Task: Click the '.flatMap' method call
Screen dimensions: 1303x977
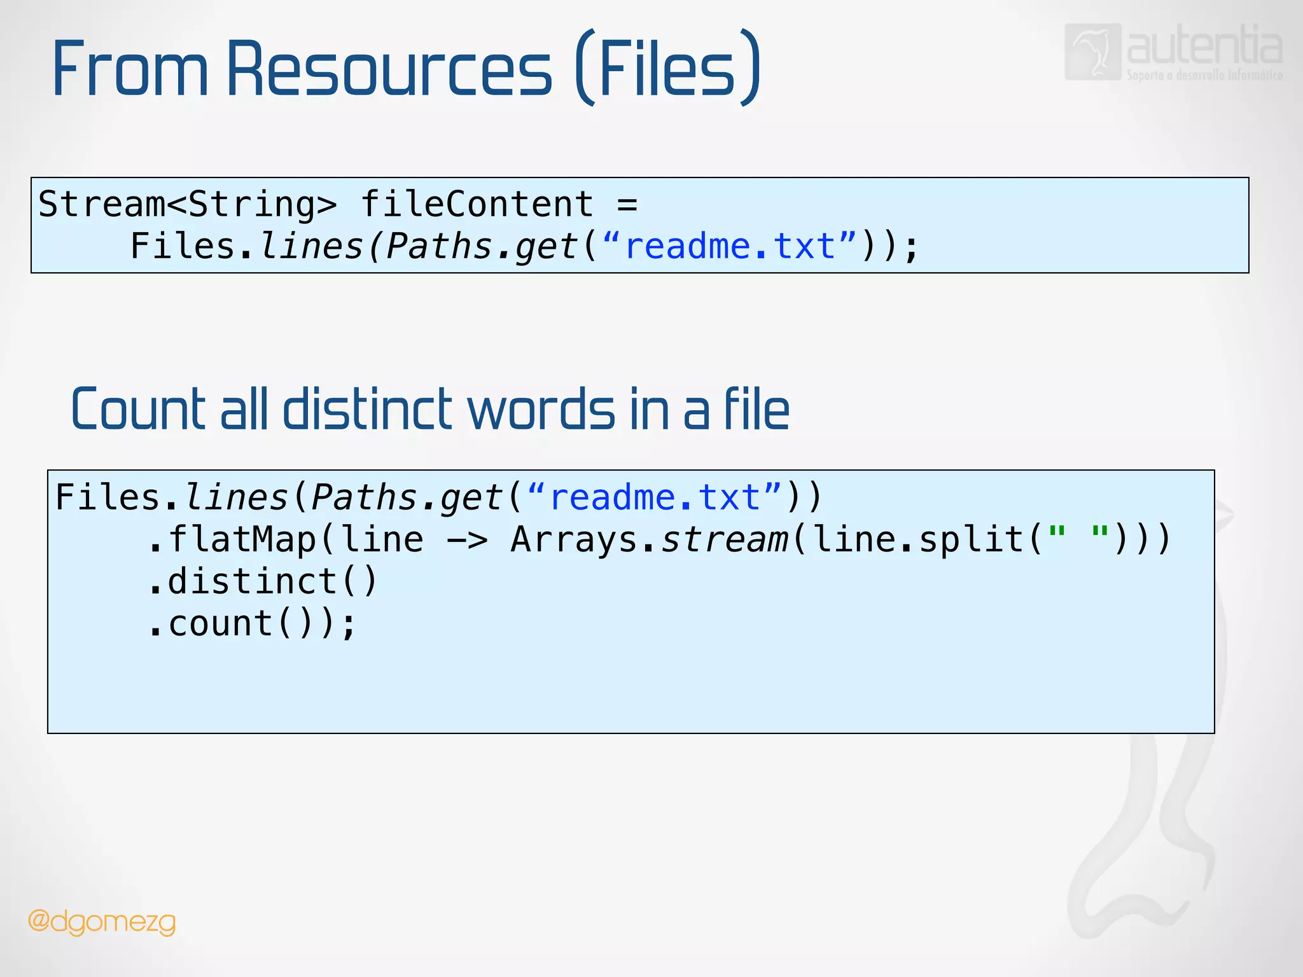Action: pos(232,540)
